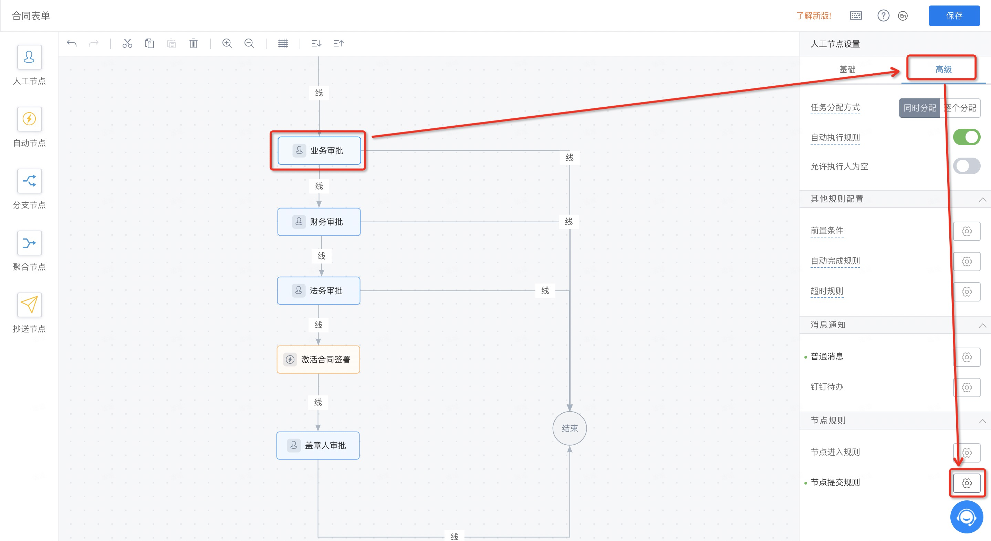Click the scissors cut icon
This screenshot has height=541, width=991.
[x=127, y=43]
